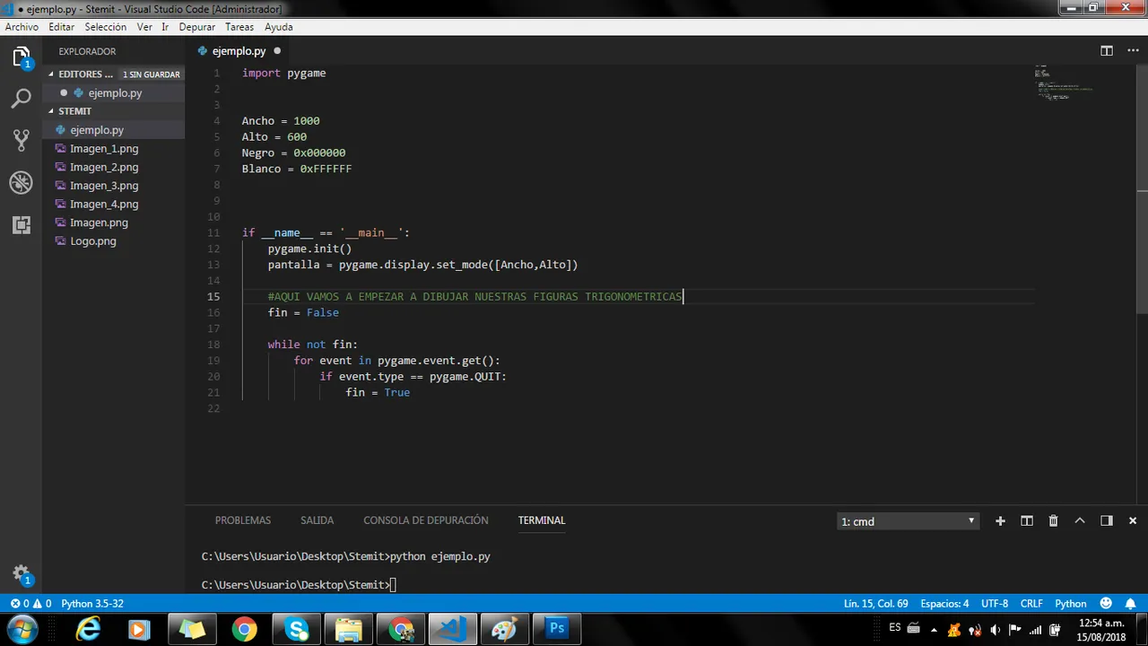The image size is (1148, 646).
Task: Change language mode via Python status item
Action: pyautogui.click(x=1071, y=604)
